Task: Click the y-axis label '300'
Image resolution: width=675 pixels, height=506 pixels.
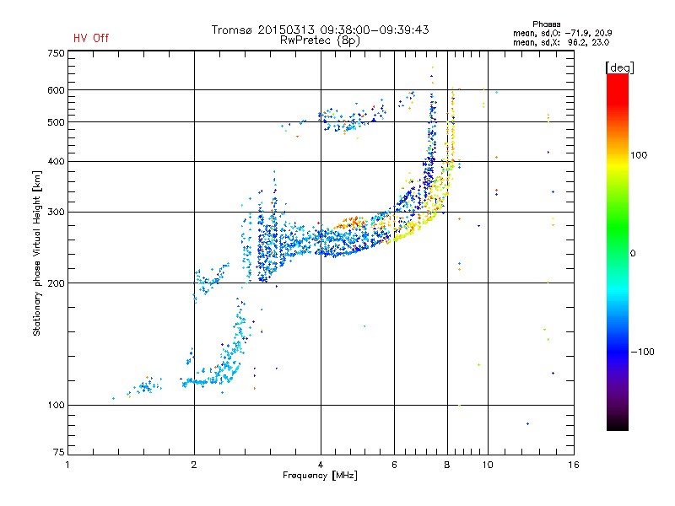Action: pos(56,213)
